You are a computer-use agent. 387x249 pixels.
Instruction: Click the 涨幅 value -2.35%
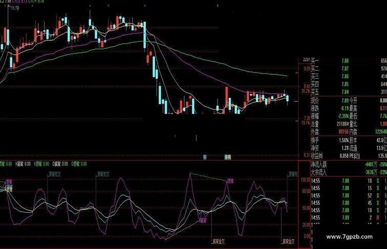click(343, 116)
